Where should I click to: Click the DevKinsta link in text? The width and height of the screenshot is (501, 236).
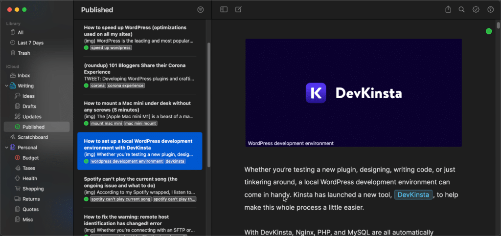(413, 195)
